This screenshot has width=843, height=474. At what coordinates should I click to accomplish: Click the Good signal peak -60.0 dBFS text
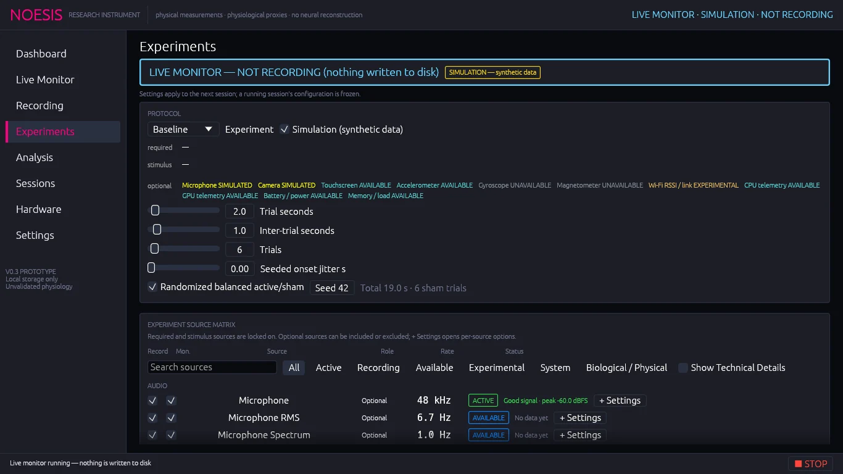[546, 401]
